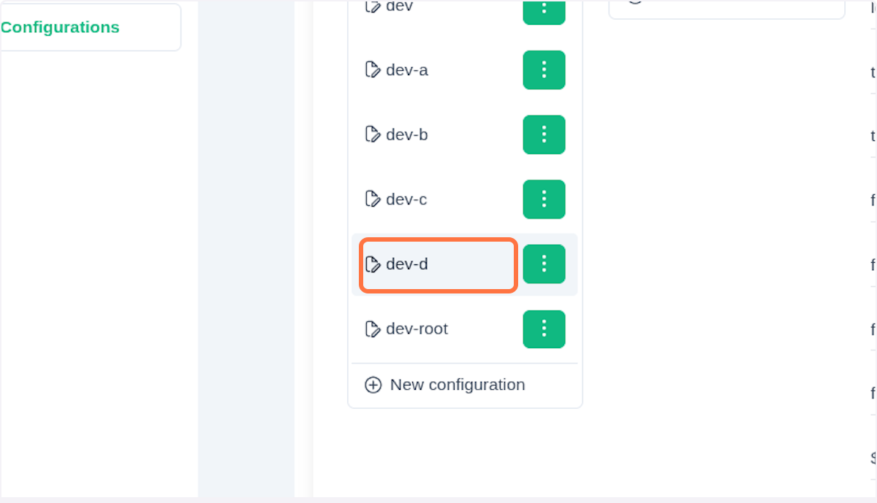This screenshot has width=877, height=503.
Task: Open the three-dot menu for dev-c
Action: (x=544, y=199)
